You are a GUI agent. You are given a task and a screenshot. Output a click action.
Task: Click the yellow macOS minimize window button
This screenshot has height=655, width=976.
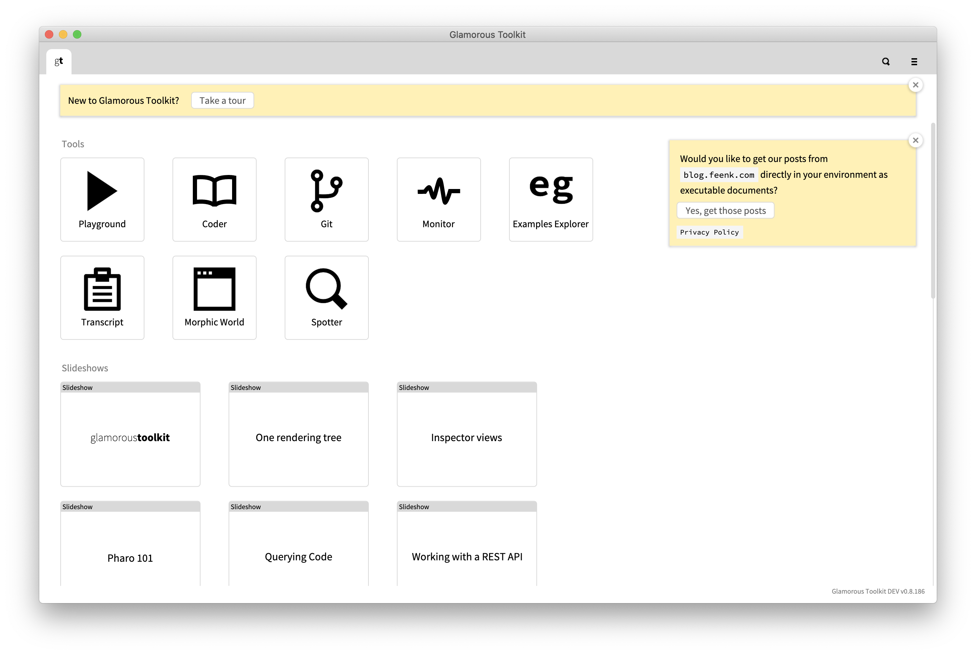click(63, 34)
